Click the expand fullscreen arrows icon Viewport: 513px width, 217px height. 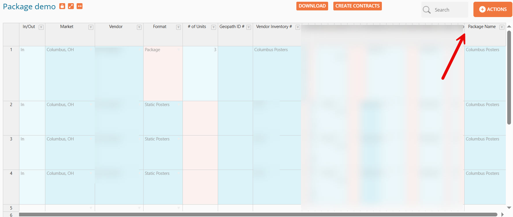71,6
